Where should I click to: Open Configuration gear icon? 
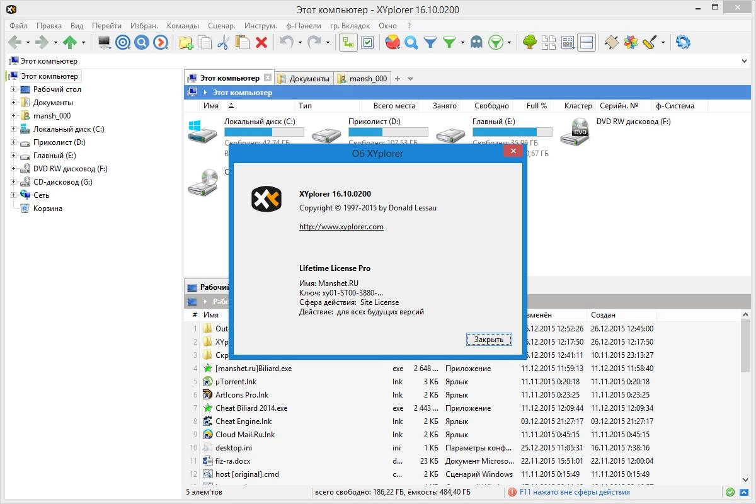pyautogui.click(x=683, y=42)
